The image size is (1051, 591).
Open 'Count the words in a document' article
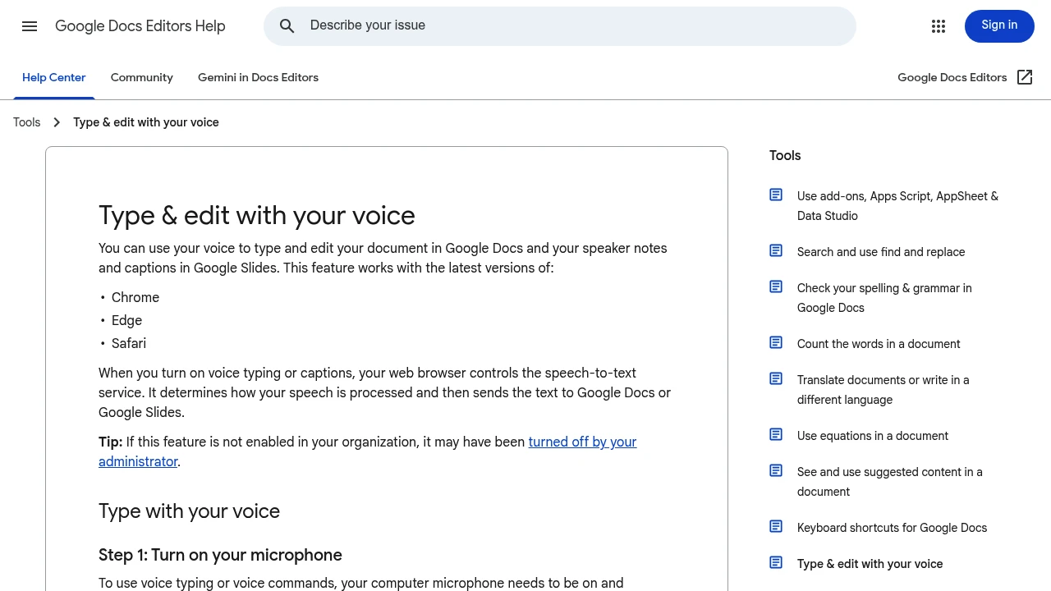click(x=879, y=344)
